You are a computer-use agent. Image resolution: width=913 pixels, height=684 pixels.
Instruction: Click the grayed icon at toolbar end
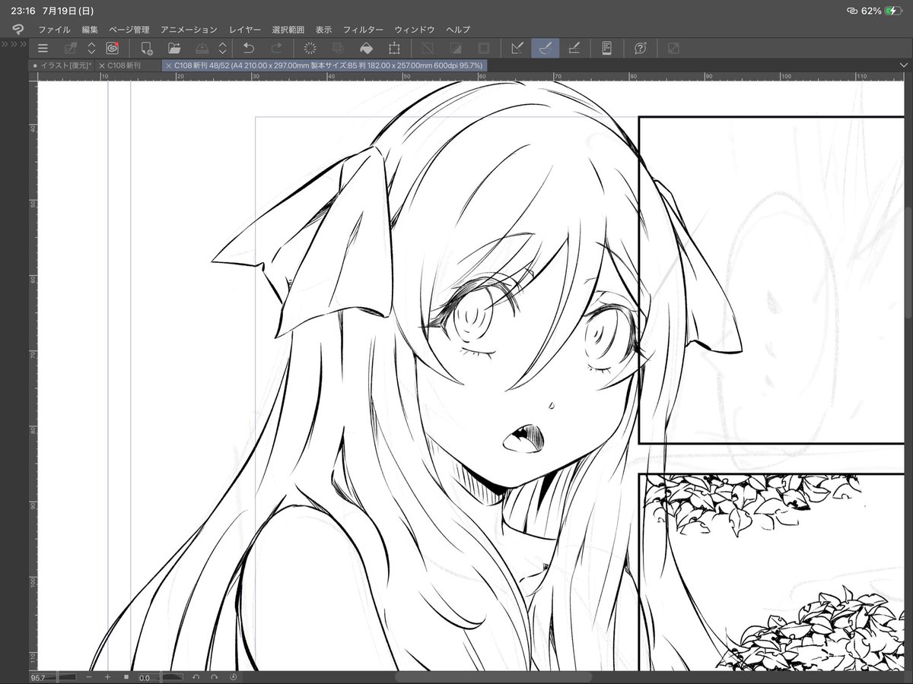tap(673, 48)
